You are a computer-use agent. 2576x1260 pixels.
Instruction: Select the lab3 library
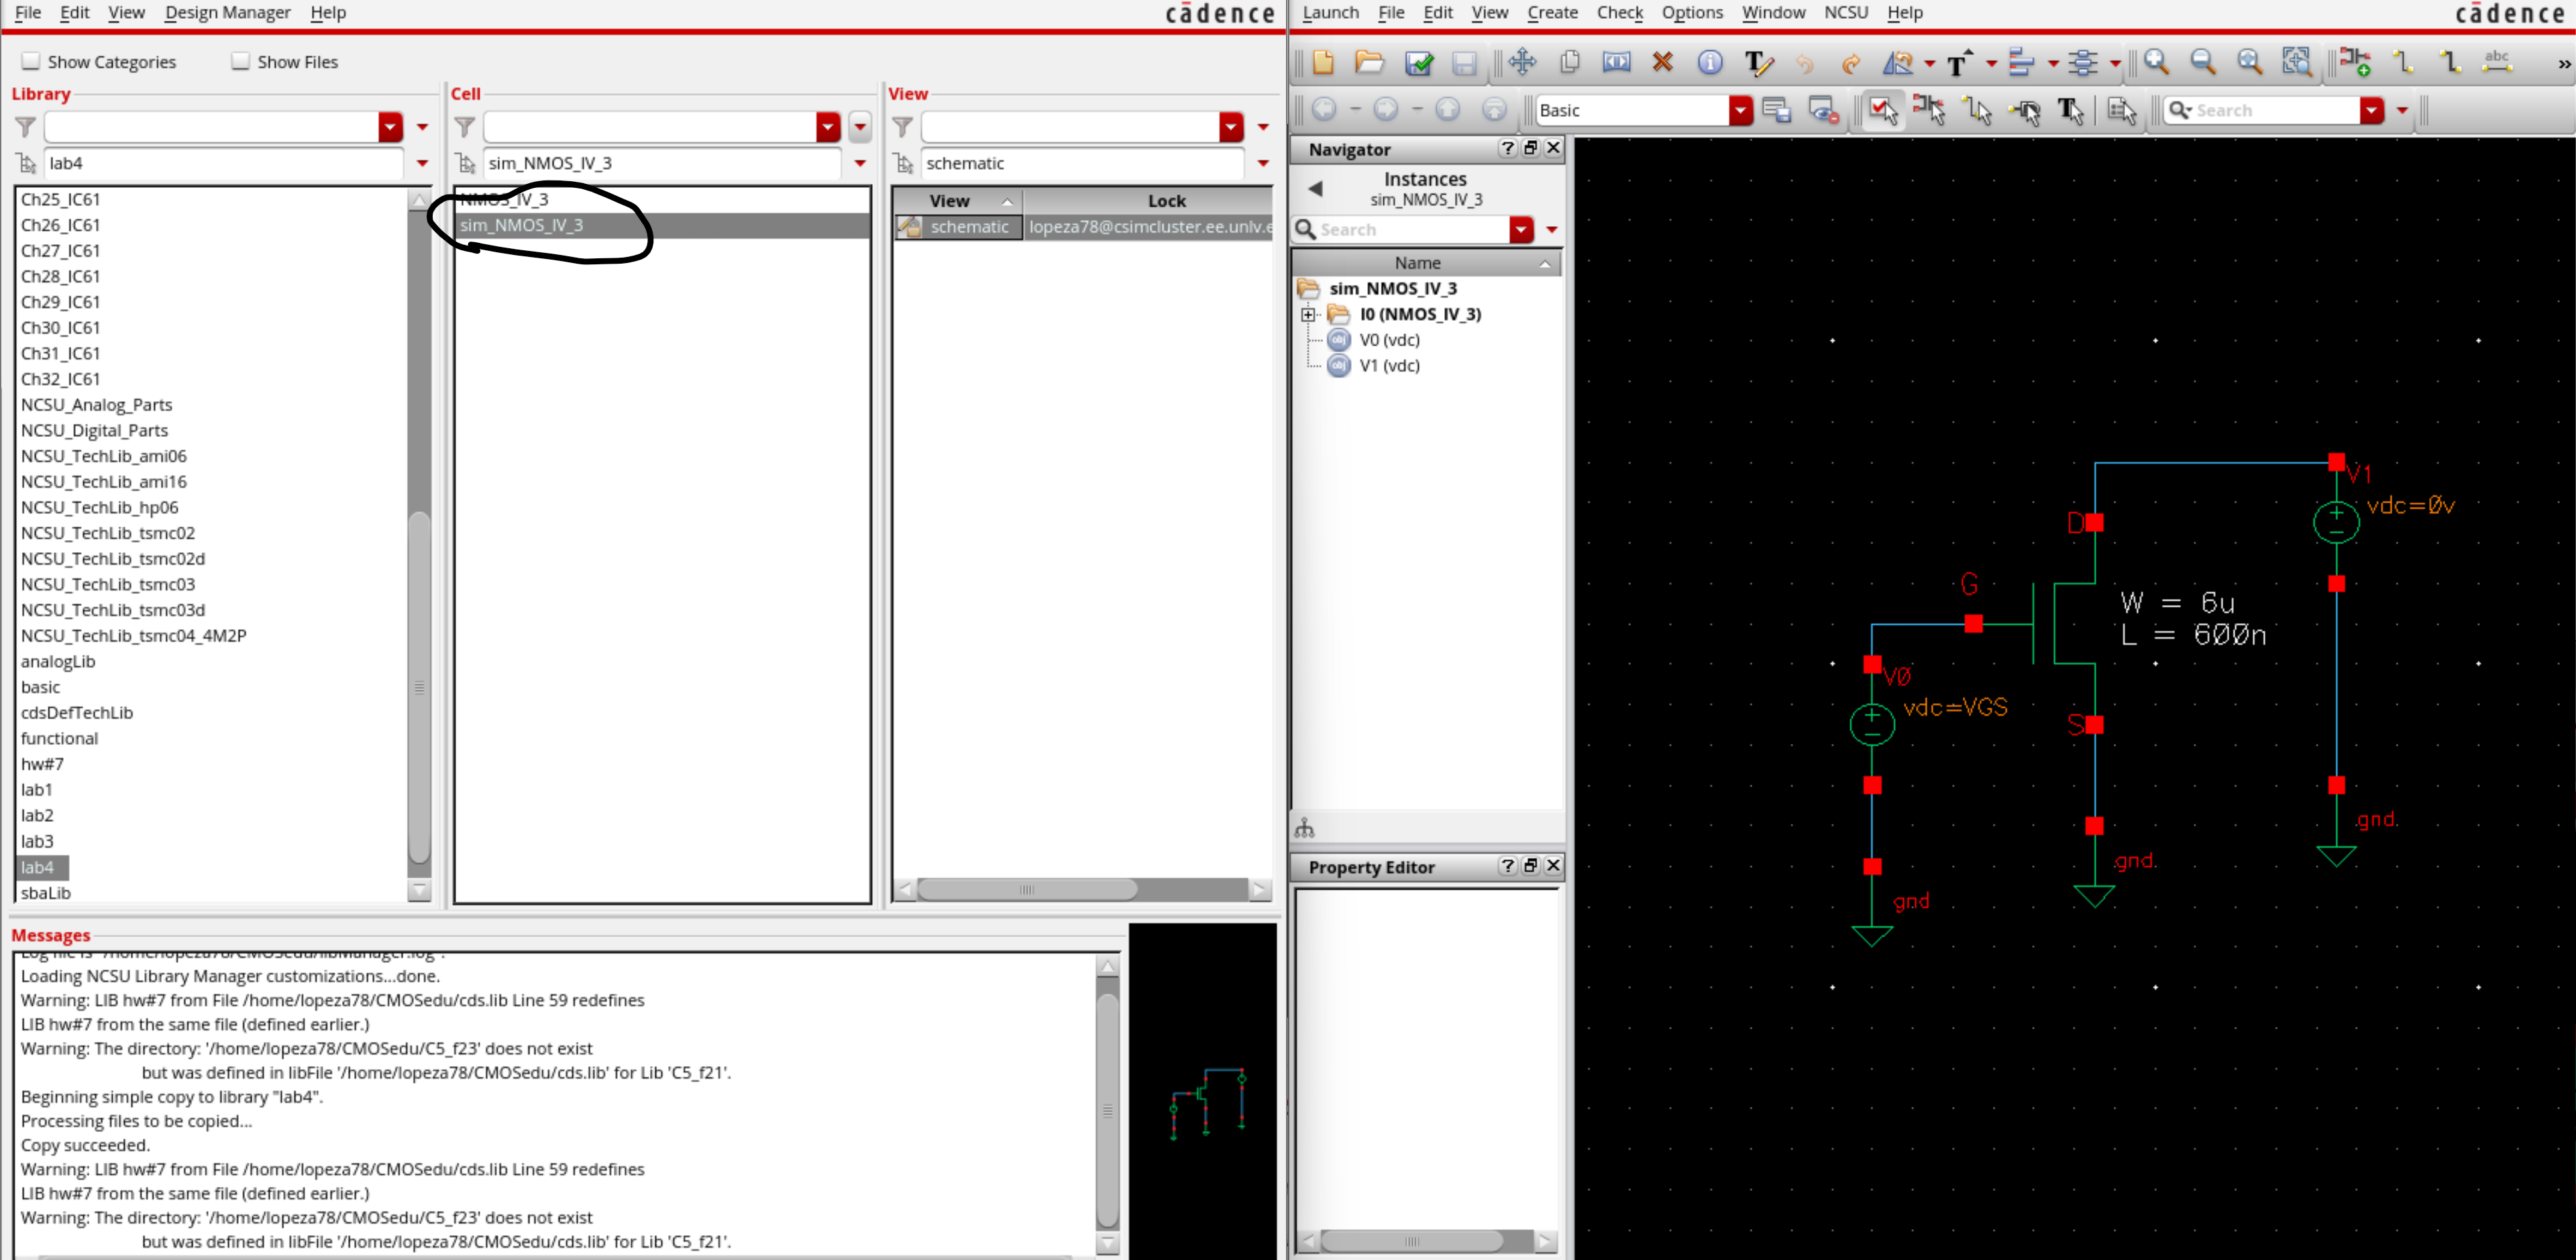(x=37, y=841)
